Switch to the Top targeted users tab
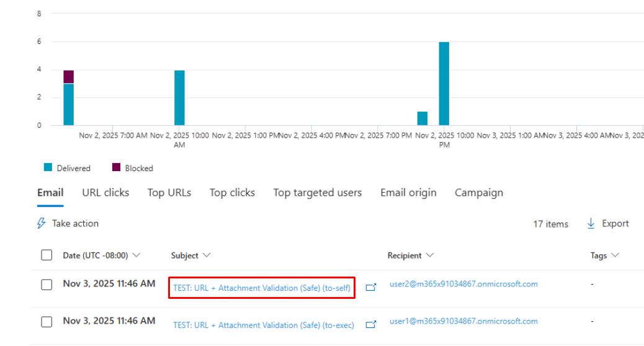Viewport: 644px width, 346px height. [x=317, y=193]
